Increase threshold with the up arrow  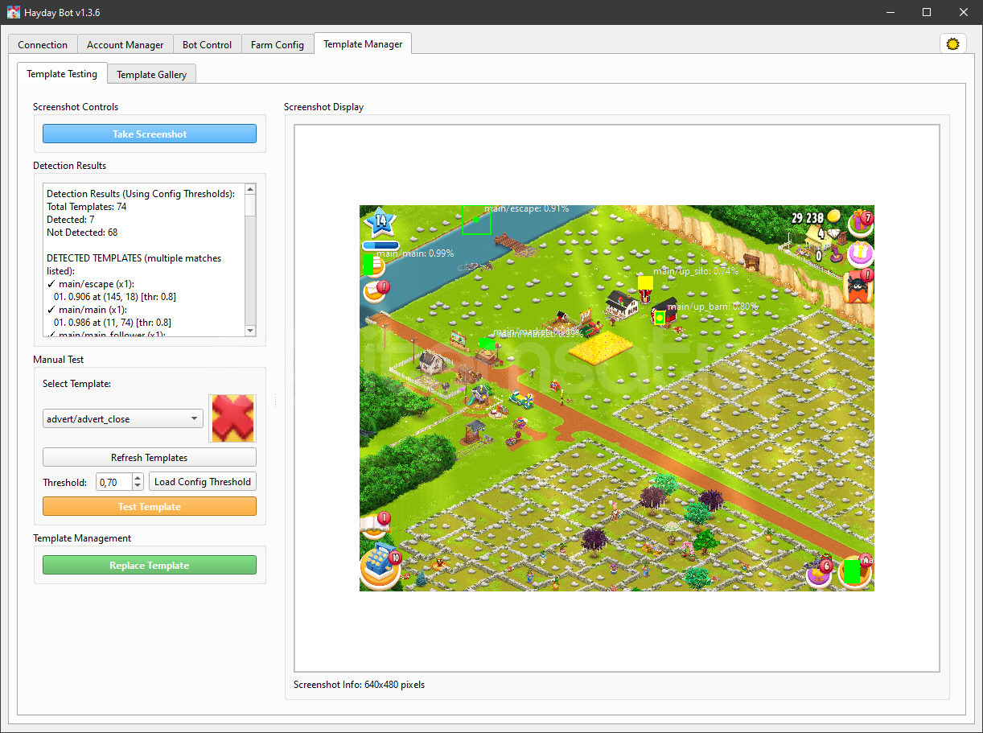pyautogui.click(x=138, y=478)
